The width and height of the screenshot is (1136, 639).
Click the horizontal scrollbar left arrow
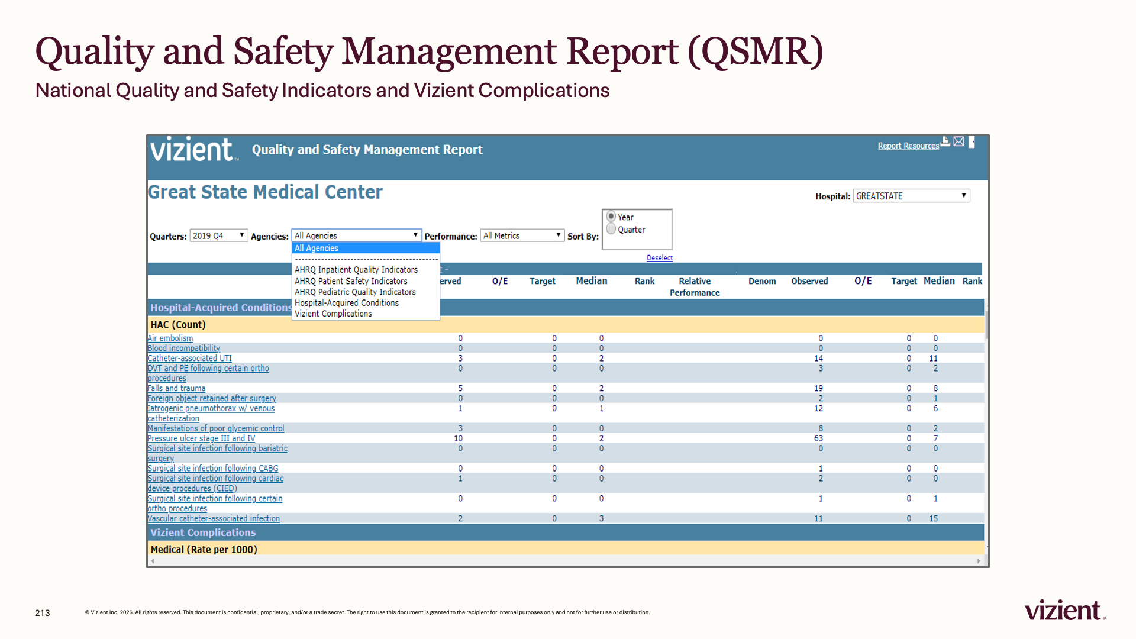coord(153,561)
